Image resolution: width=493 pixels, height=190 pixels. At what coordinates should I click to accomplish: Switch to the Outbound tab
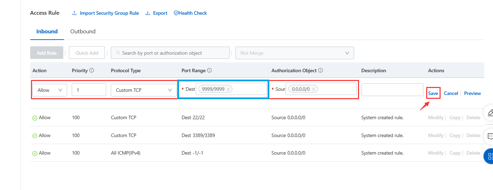point(83,32)
